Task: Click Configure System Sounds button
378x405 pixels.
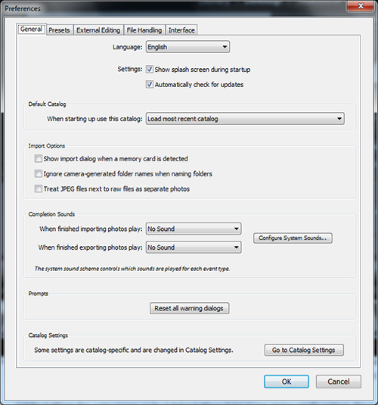Action: [293, 238]
